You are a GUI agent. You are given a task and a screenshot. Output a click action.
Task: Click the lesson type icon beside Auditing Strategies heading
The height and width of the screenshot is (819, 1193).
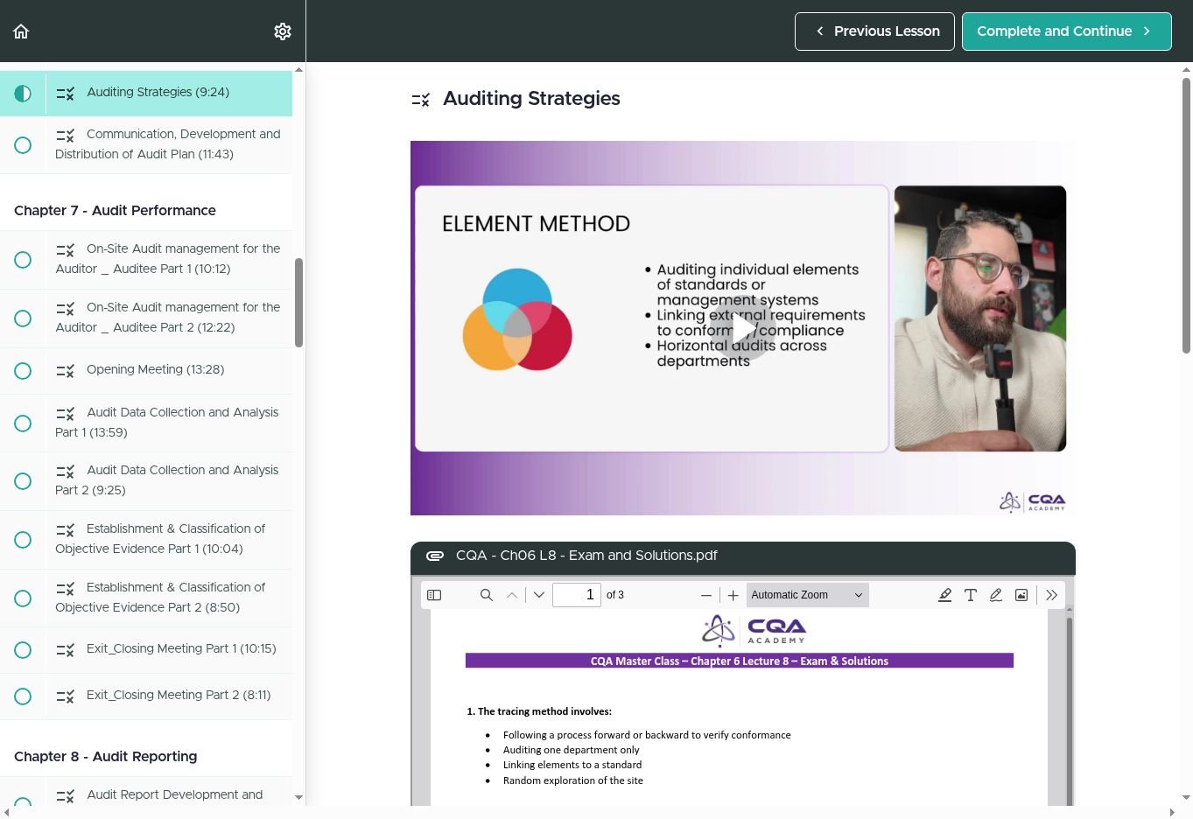421,100
